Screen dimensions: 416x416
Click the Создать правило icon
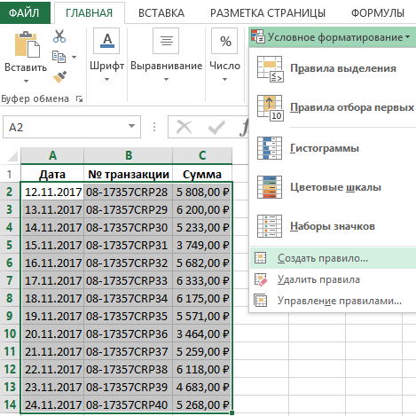click(x=261, y=258)
